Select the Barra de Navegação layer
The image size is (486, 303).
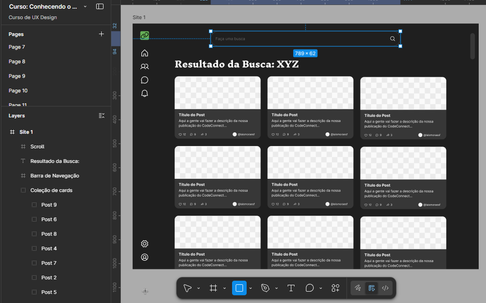click(x=55, y=176)
